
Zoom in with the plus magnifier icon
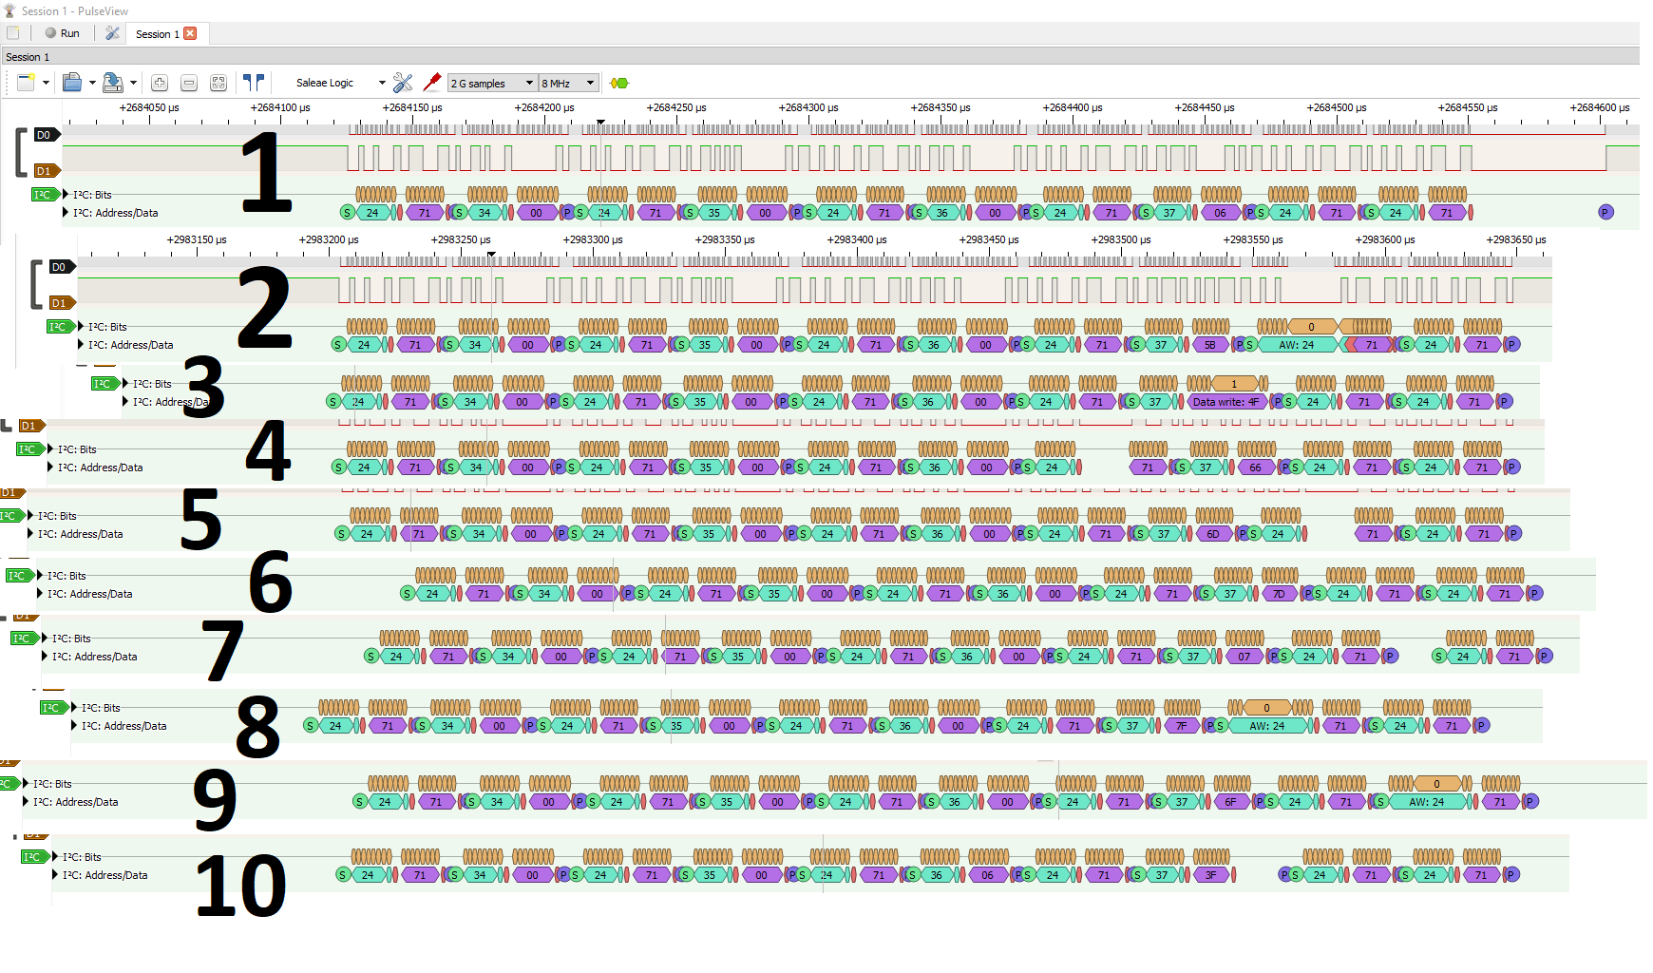coord(160,83)
